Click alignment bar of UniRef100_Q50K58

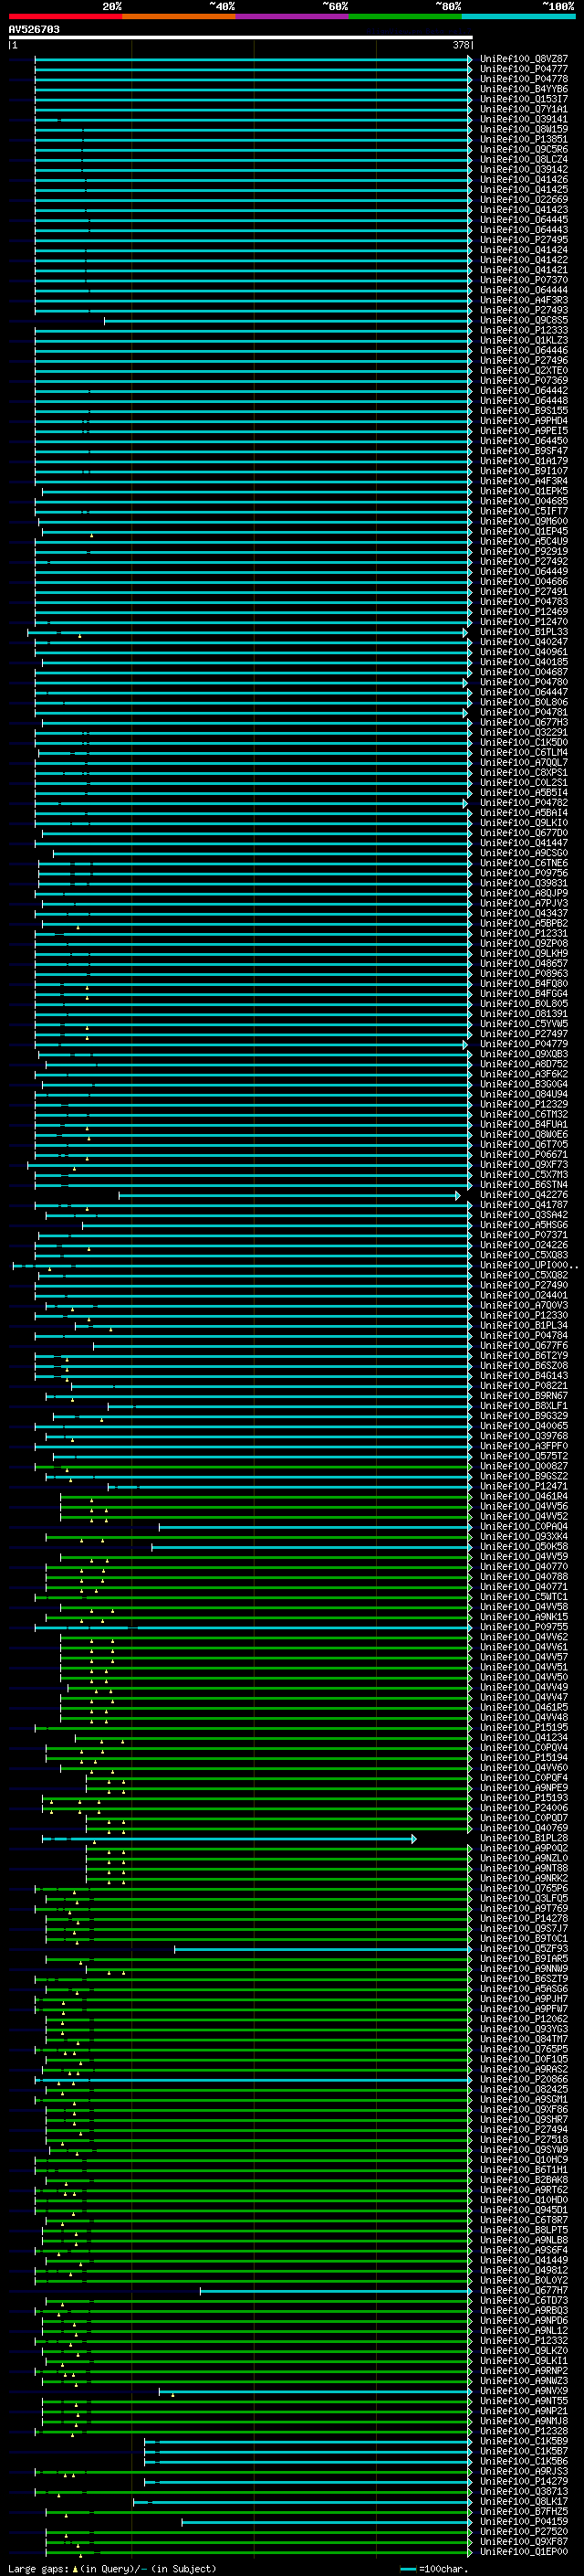(x=311, y=1547)
